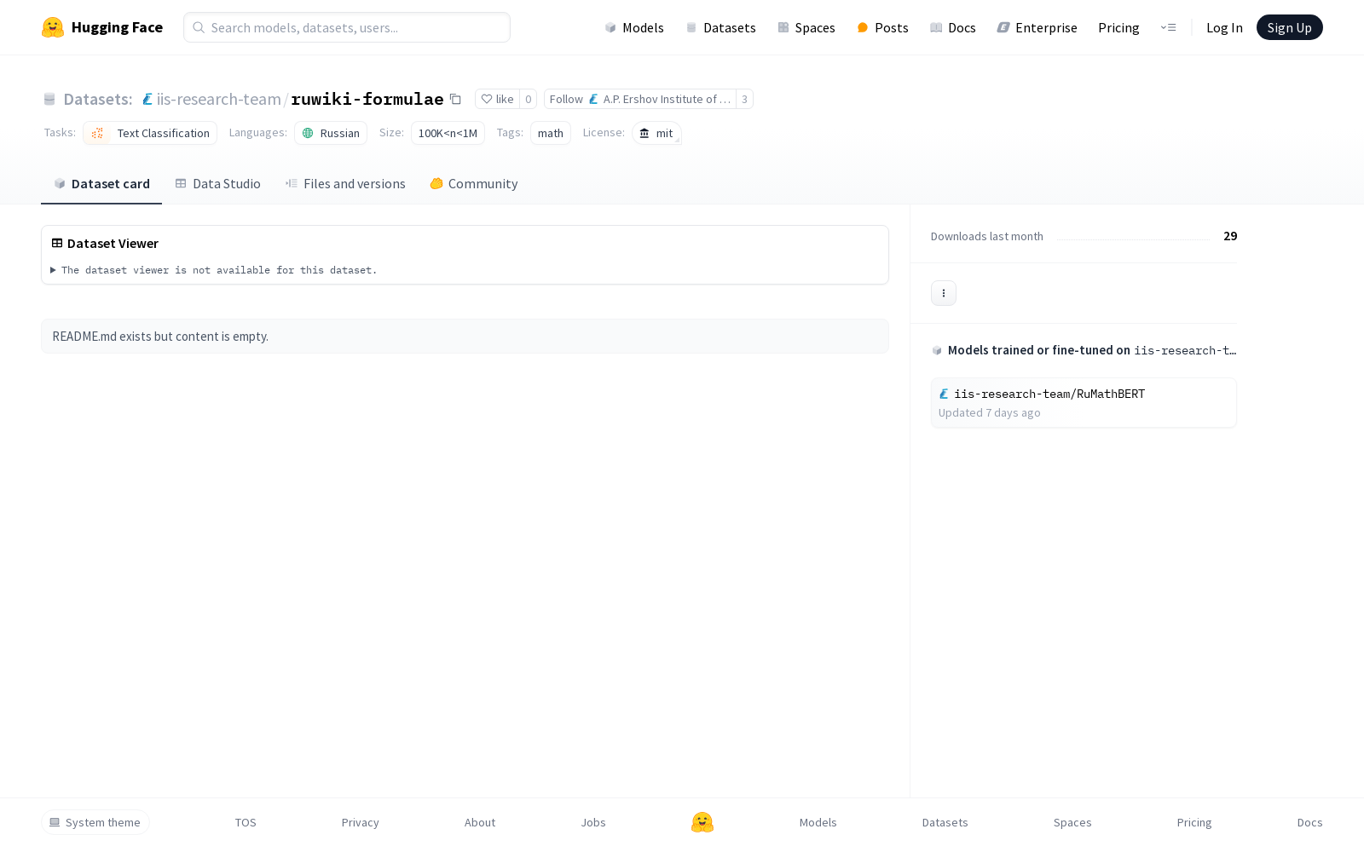1364x852 pixels.
Task: Select the Text Classification task tag
Action: click(150, 133)
